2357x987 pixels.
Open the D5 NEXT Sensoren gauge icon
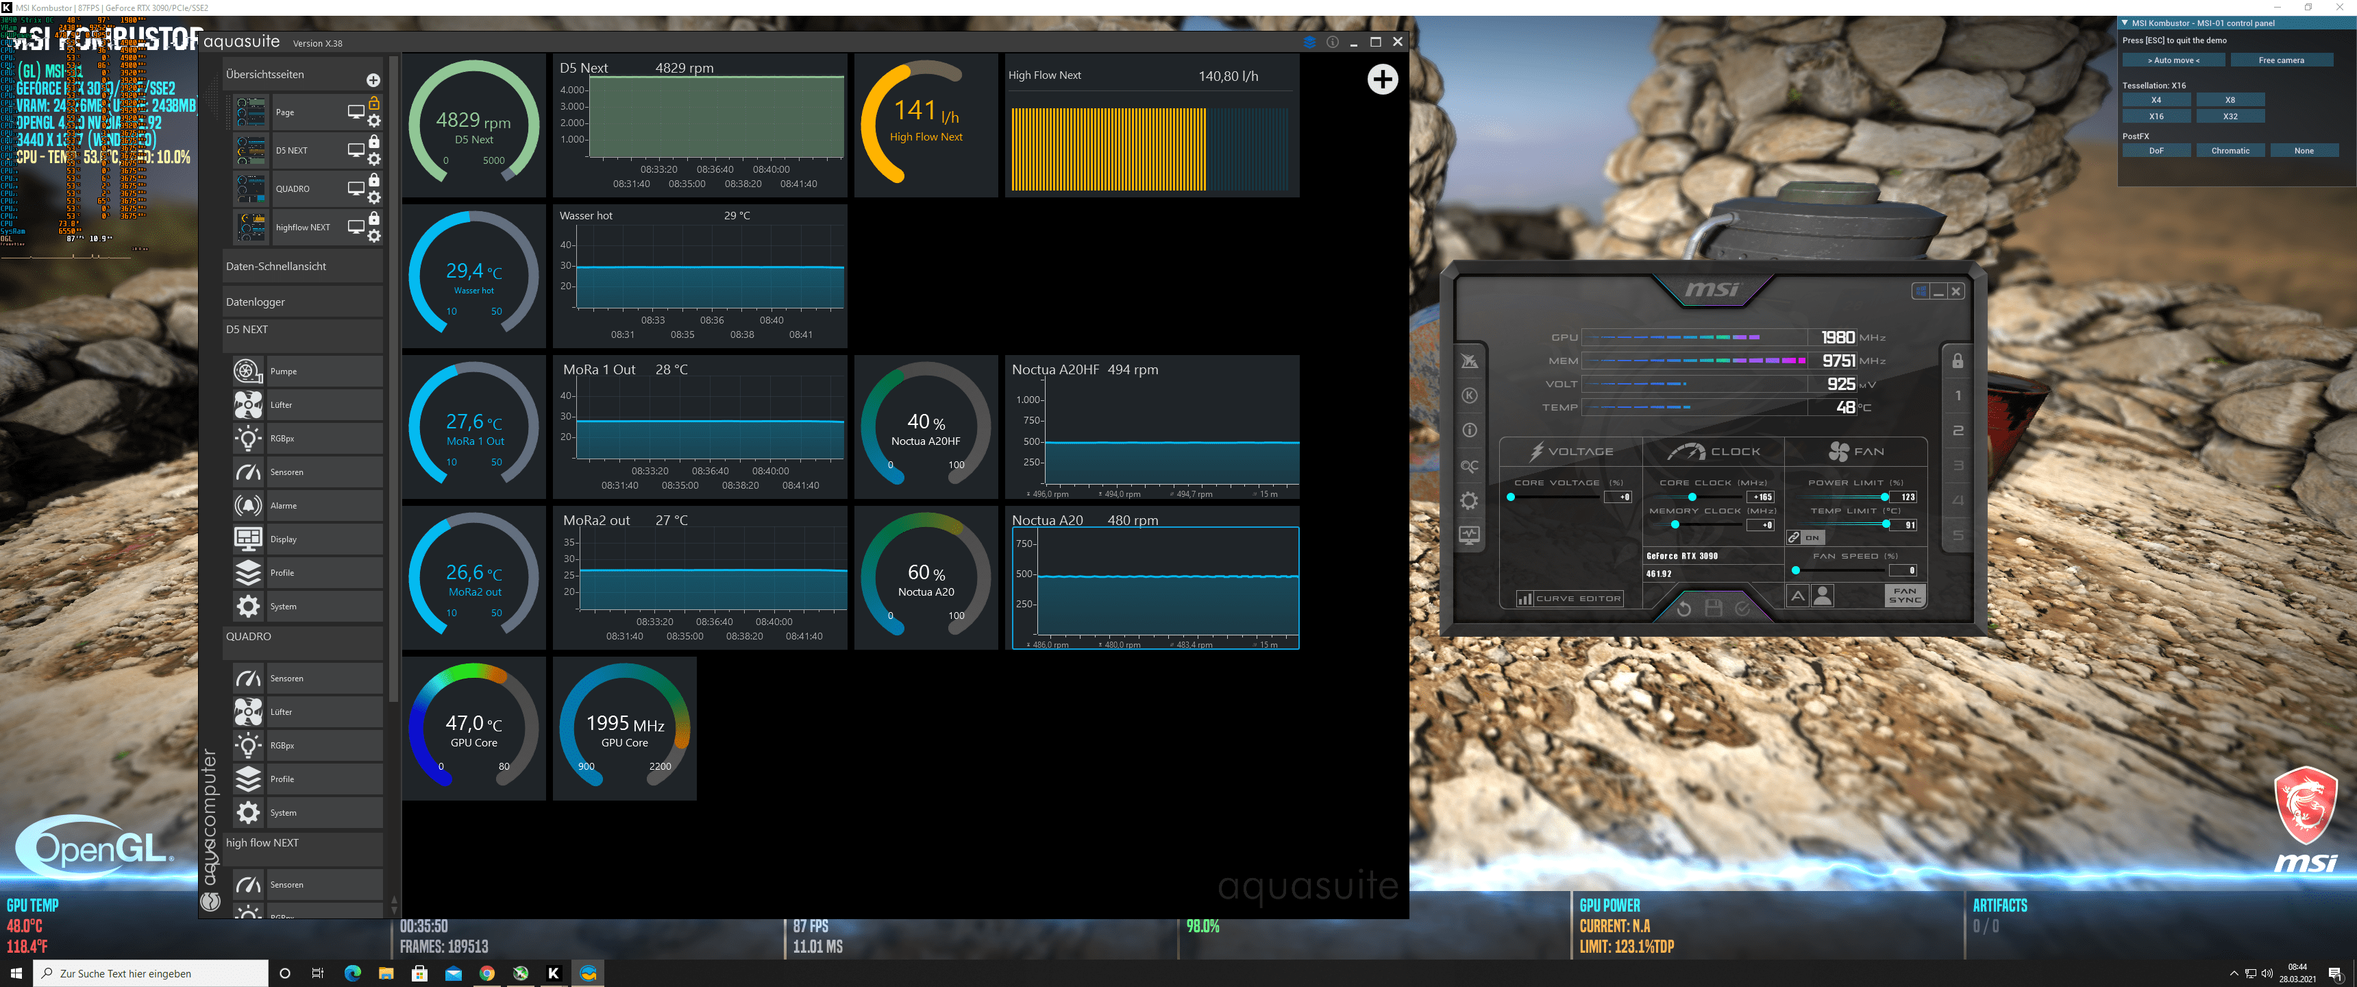pyautogui.click(x=248, y=472)
